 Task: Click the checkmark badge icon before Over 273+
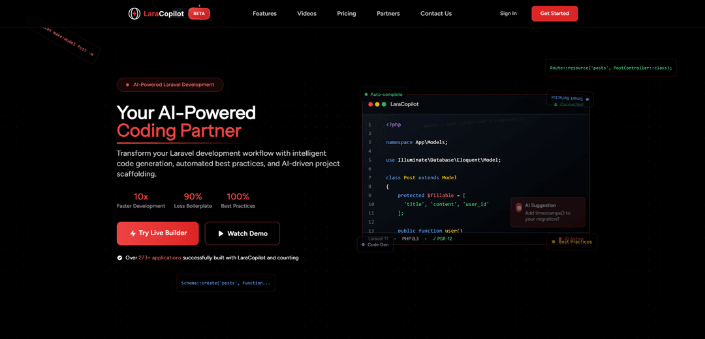[x=119, y=258]
